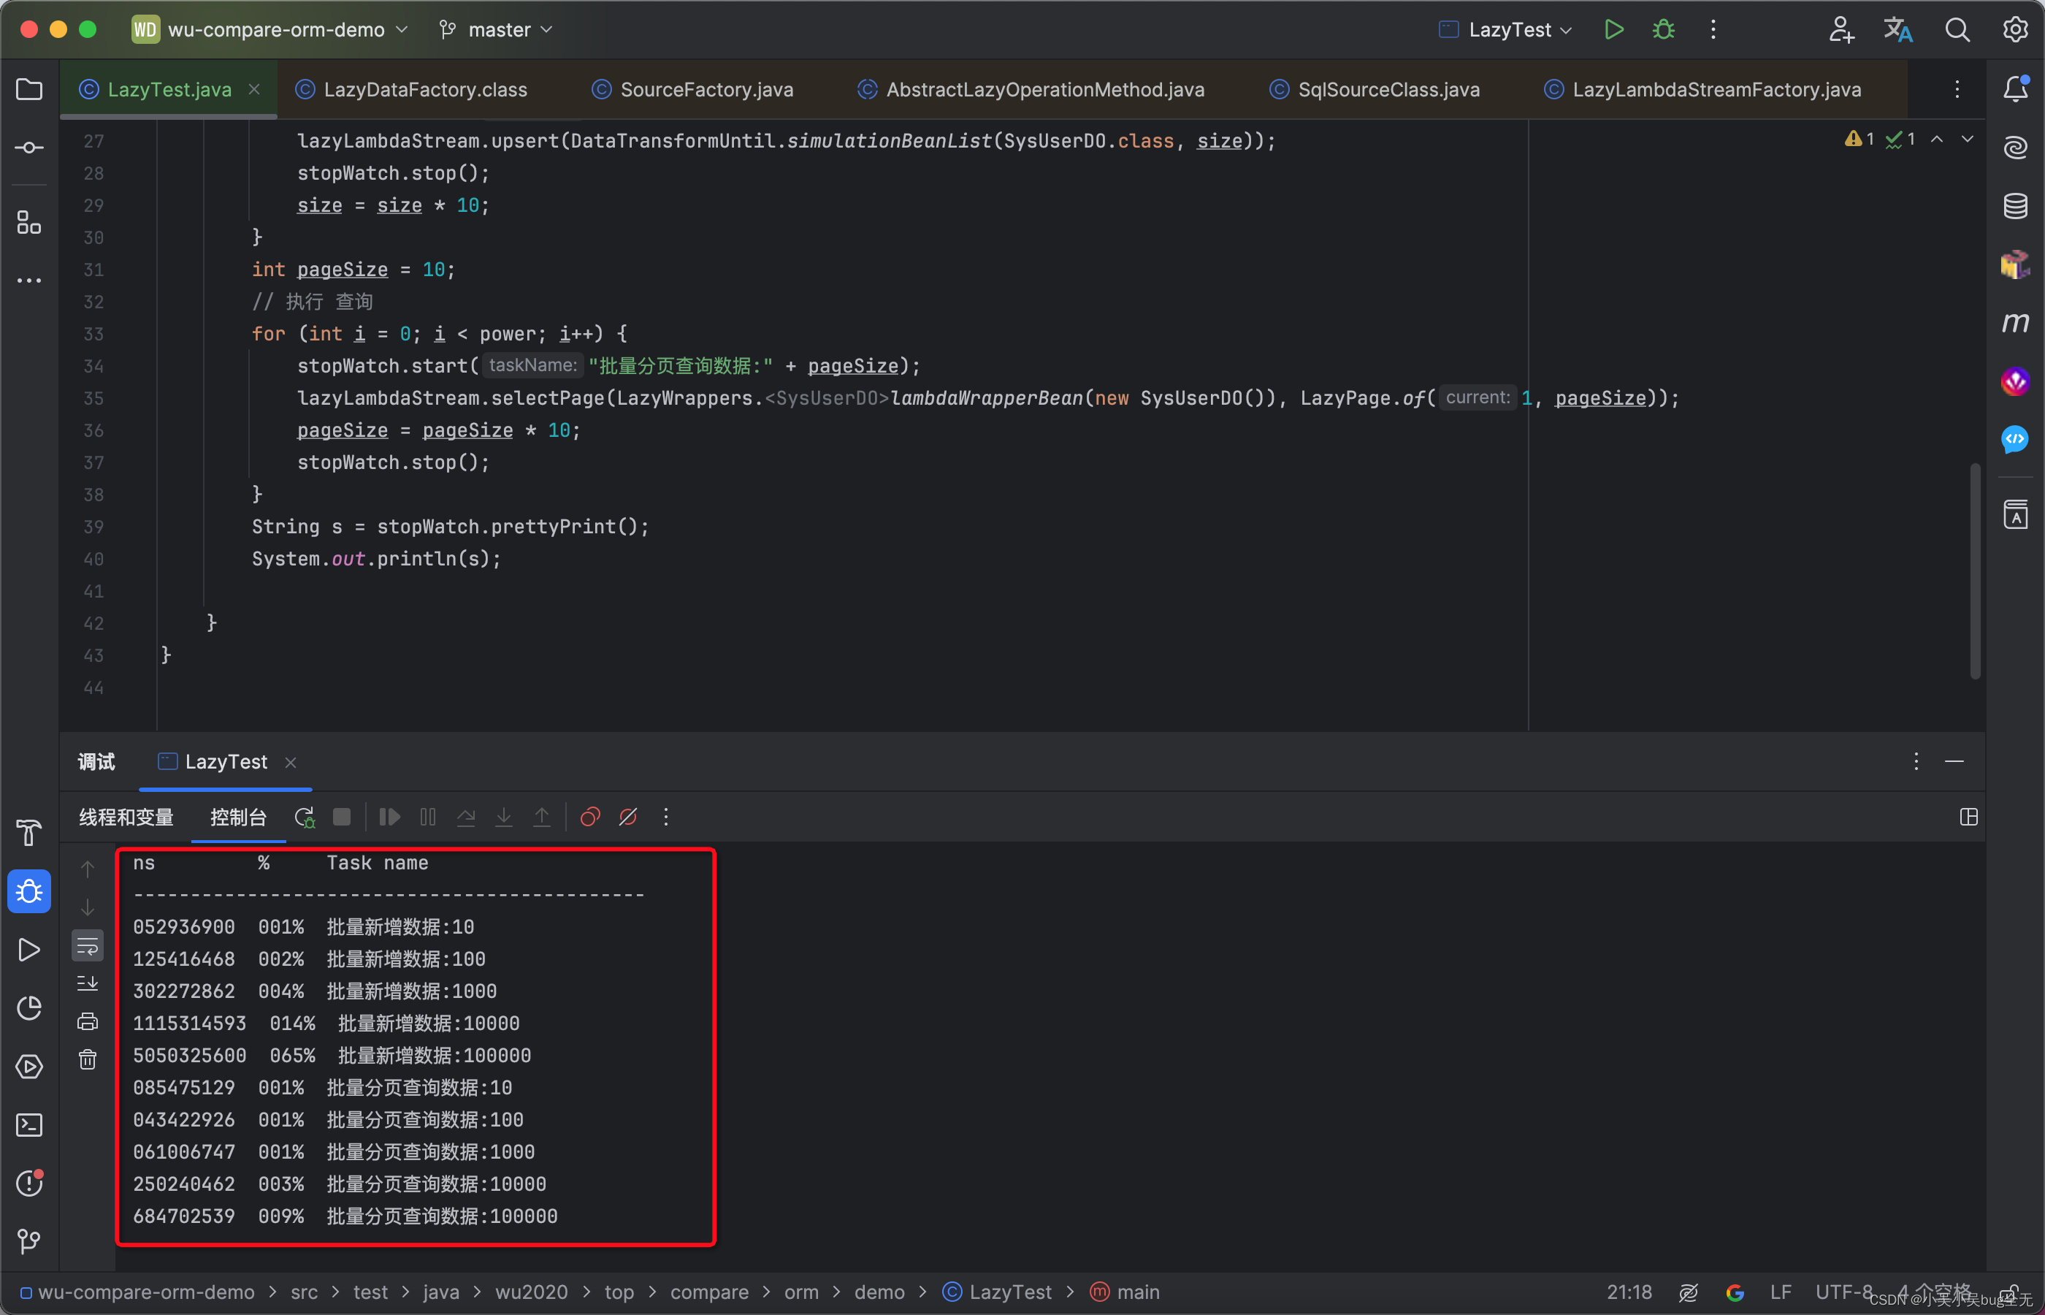
Task: Open more debugger toolbar actions
Action: [x=666, y=817]
